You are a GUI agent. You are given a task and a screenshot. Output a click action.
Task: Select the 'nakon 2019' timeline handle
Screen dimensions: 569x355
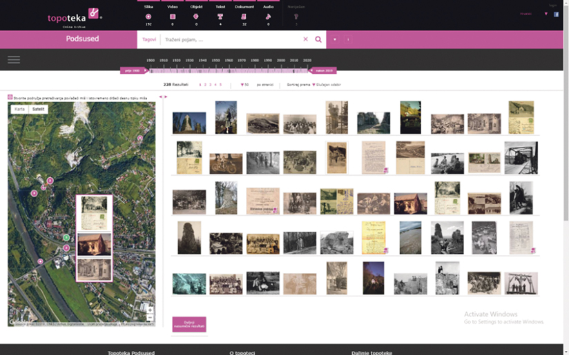(x=322, y=70)
